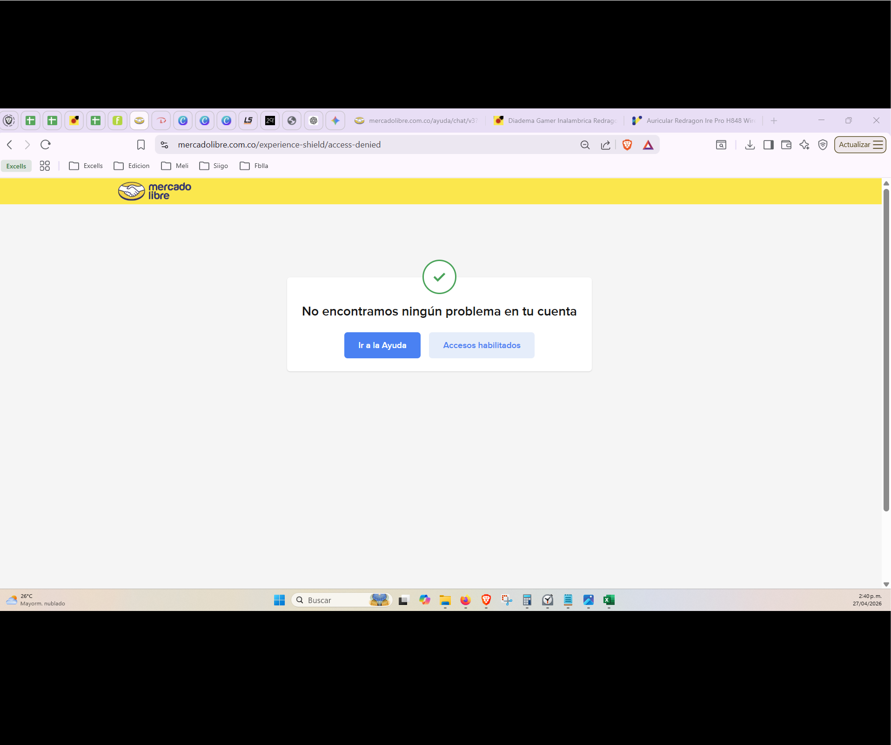Switch to the Gemini sparkle pinned tab
Image resolution: width=891 pixels, height=745 pixels.
[x=335, y=121]
